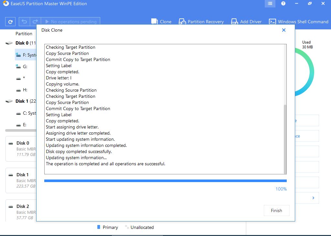Select the G: partition entry
331x236 pixels.
pos(25,67)
